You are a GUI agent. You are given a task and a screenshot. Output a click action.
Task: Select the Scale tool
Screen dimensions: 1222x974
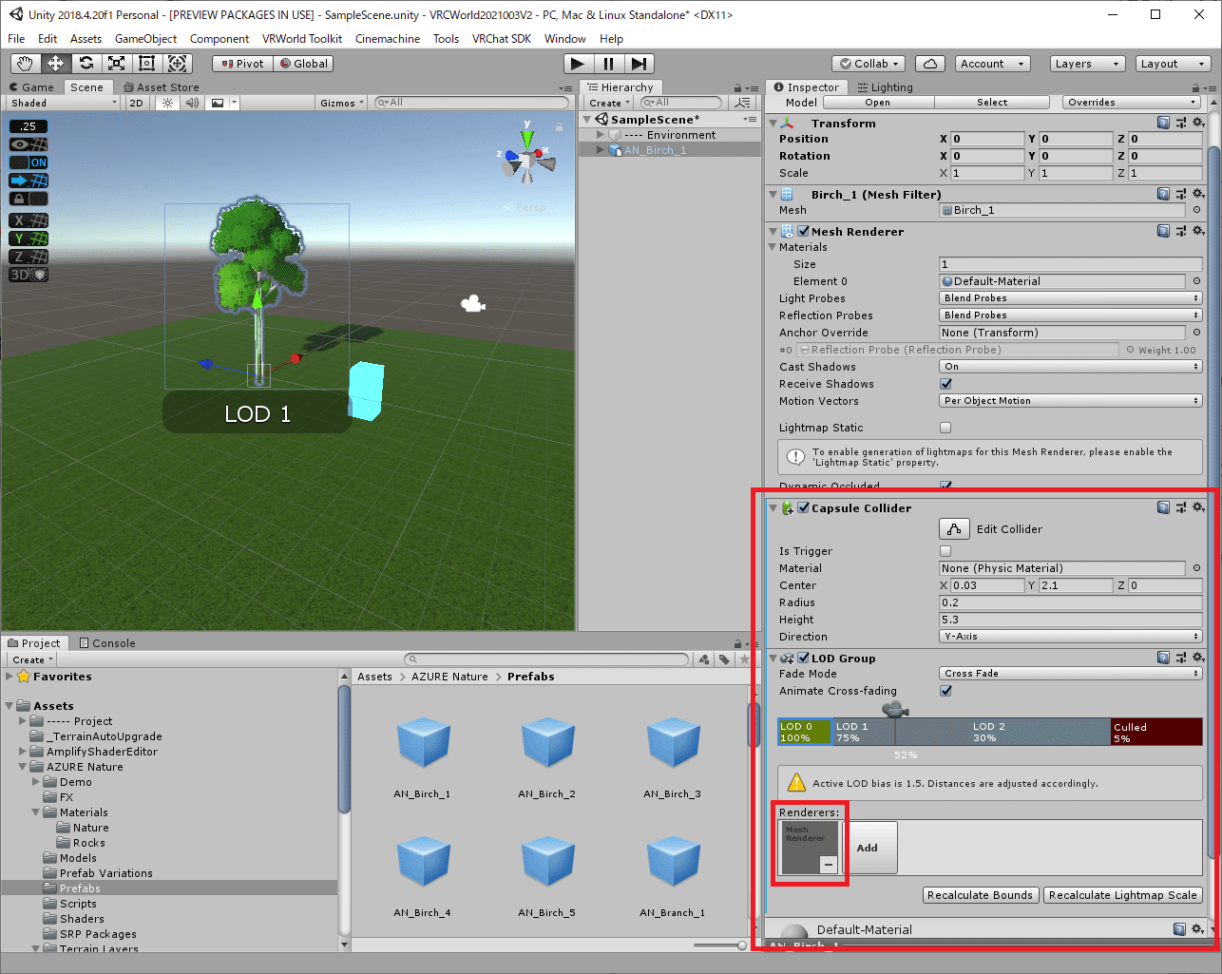click(x=117, y=64)
